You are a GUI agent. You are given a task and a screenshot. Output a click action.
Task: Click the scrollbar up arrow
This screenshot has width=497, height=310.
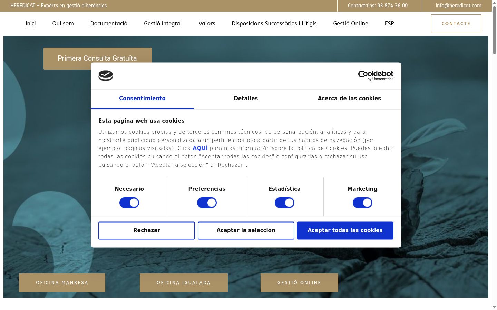coord(494,3)
